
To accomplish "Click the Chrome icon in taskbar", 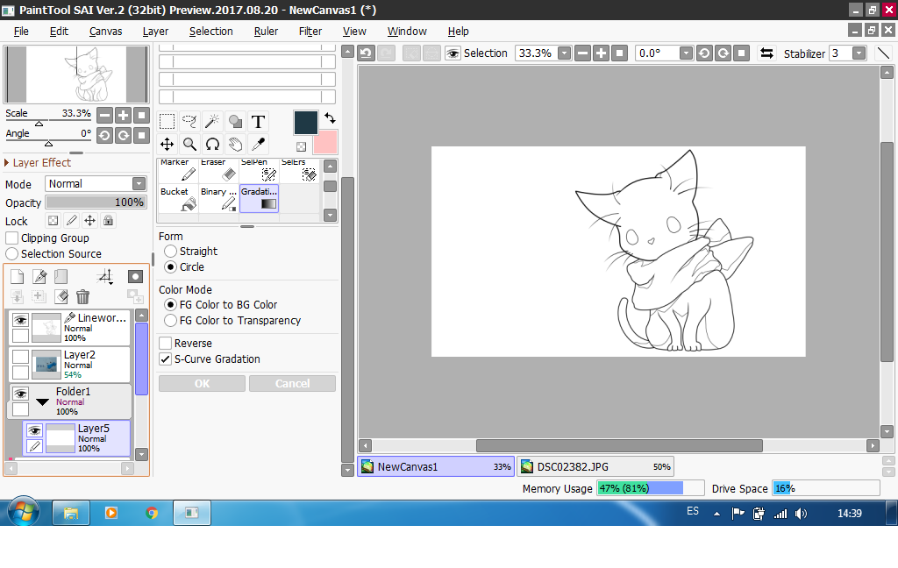I will tap(152, 512).
